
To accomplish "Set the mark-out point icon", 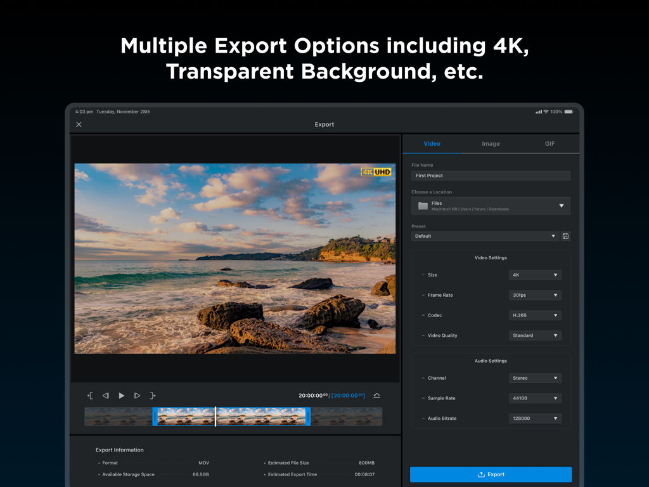I will click(153, 395).
